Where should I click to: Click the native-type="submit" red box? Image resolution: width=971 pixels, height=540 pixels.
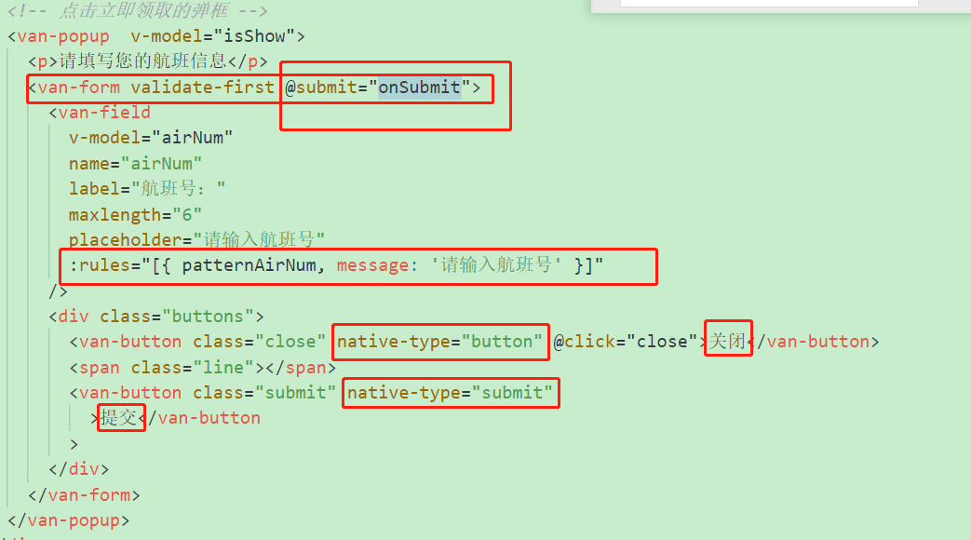pos(451,392)
